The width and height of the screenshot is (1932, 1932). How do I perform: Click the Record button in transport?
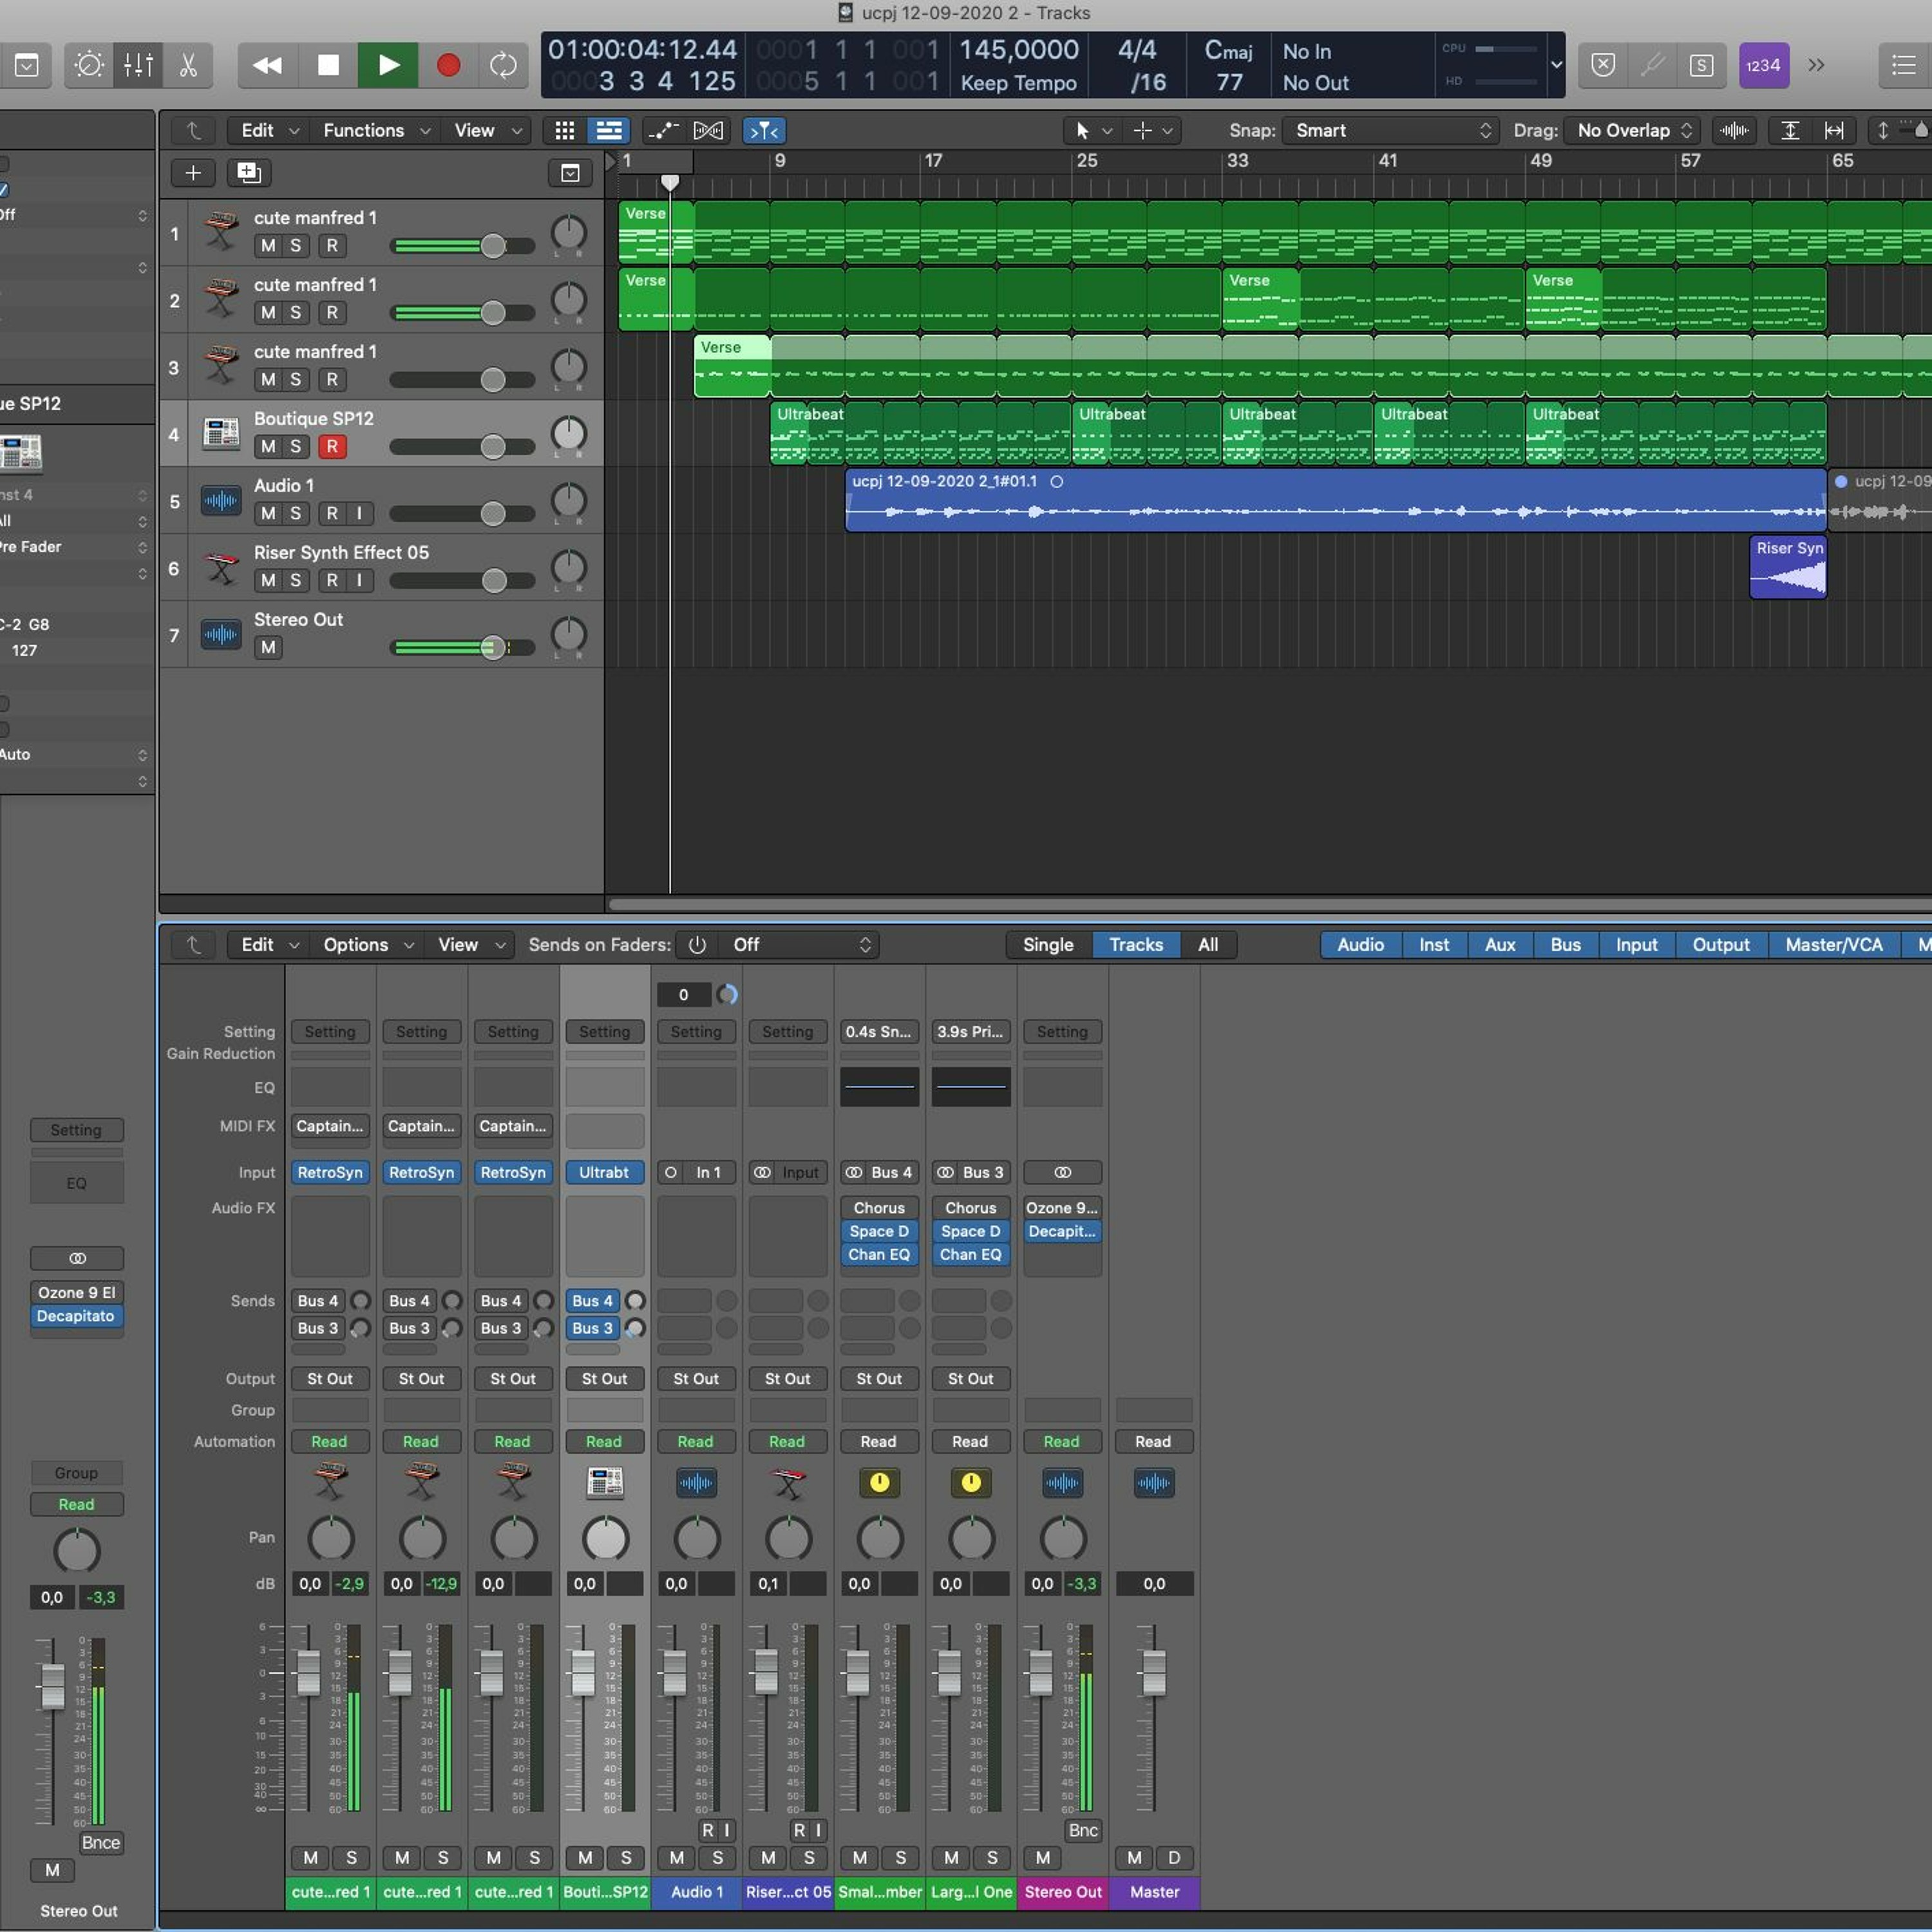[x=448, y=66]
